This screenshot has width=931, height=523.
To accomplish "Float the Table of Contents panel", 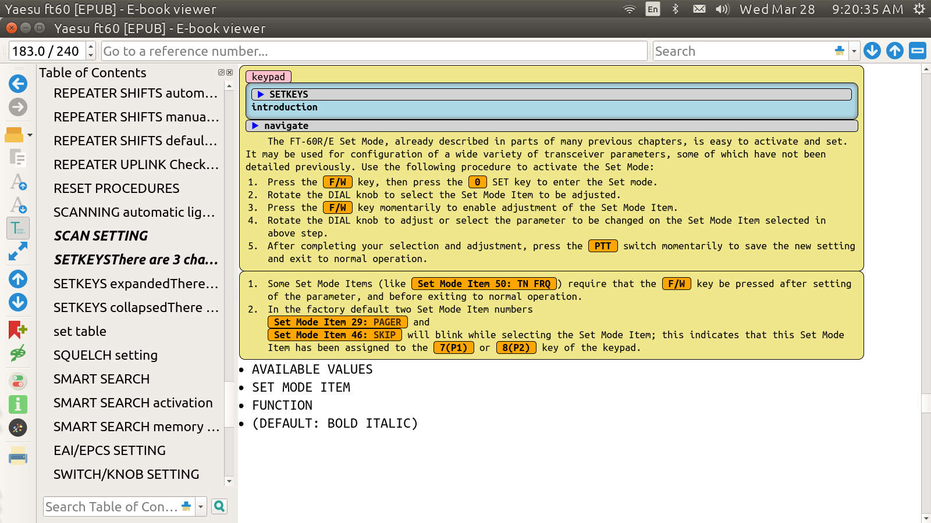I will click(221, 73).
